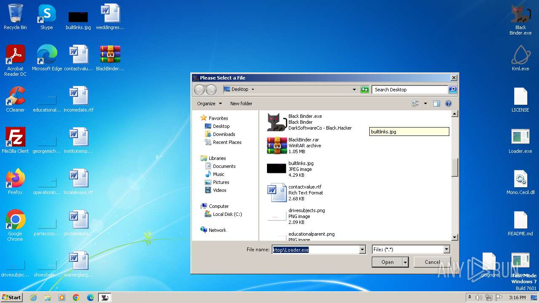Open the Start menu

pyautogui.click(x=11, y=298)
